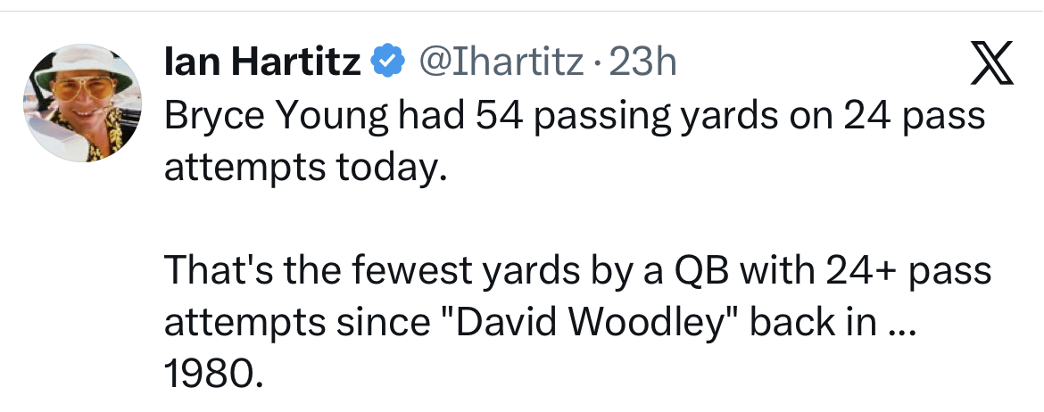Click the text "attempts today."
This screenshot has height=412, width=1044.
point(305,166)
